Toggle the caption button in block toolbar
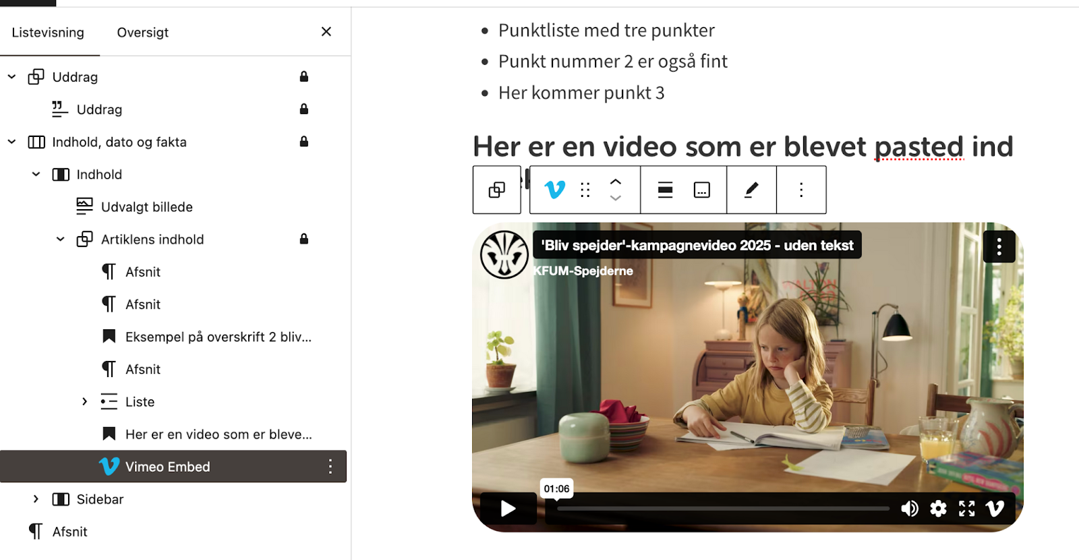The width and height of the screenshot is (1079, 560). click(x=702, y=190)
